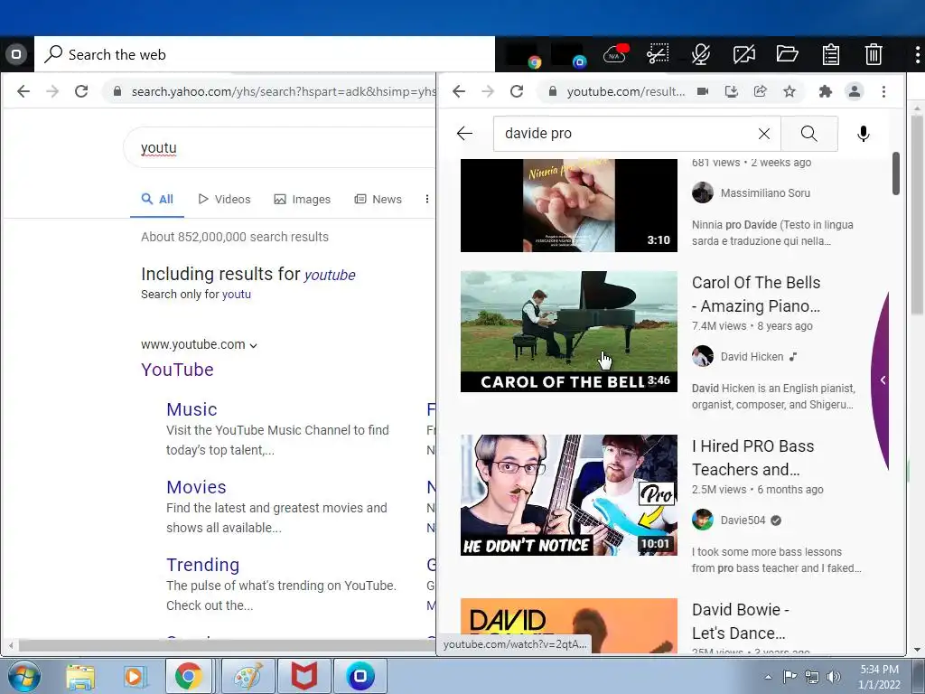Screen dimensions: 925x694
Task: Open recorder bar three-dot menu
Action: [x=917, y=54]
